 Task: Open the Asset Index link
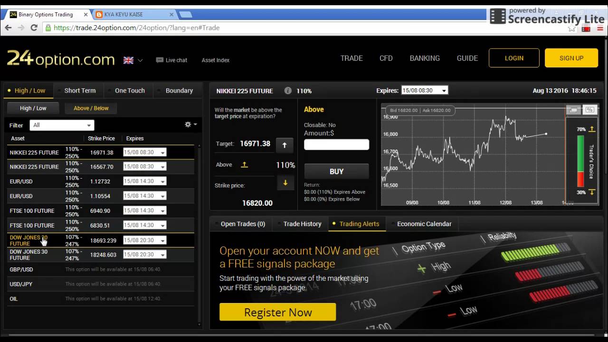coord(216,60)
